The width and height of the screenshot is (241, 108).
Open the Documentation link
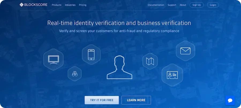click(x=156, y=5)
